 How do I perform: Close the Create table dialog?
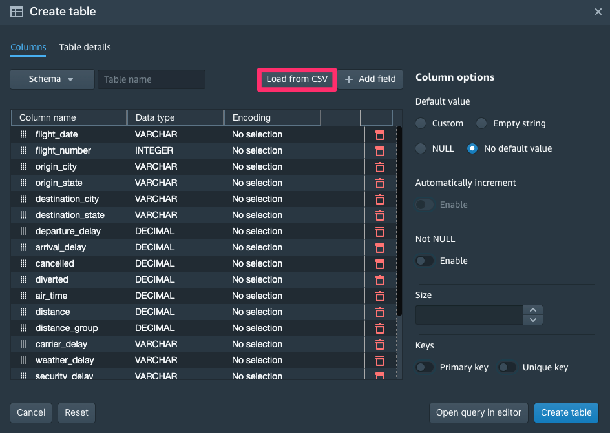pos(598,12)
